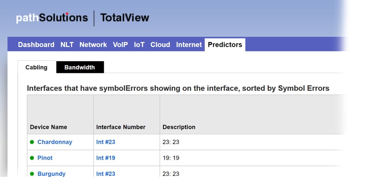The height and width of the screenshot is (191, 383).
Task: Select the IoT navigation tab
Action: (x=139, y=45)
